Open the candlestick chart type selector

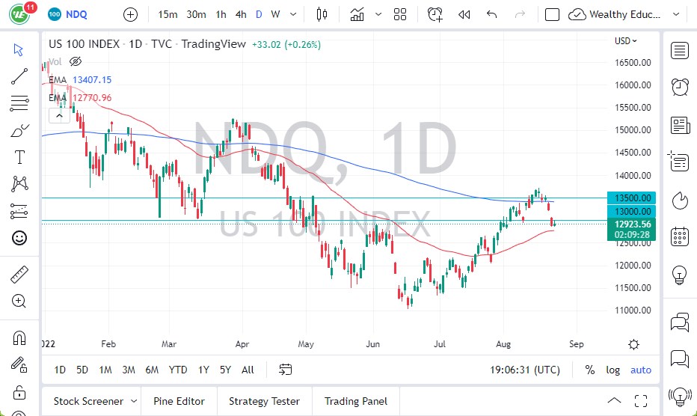point(322,14)
